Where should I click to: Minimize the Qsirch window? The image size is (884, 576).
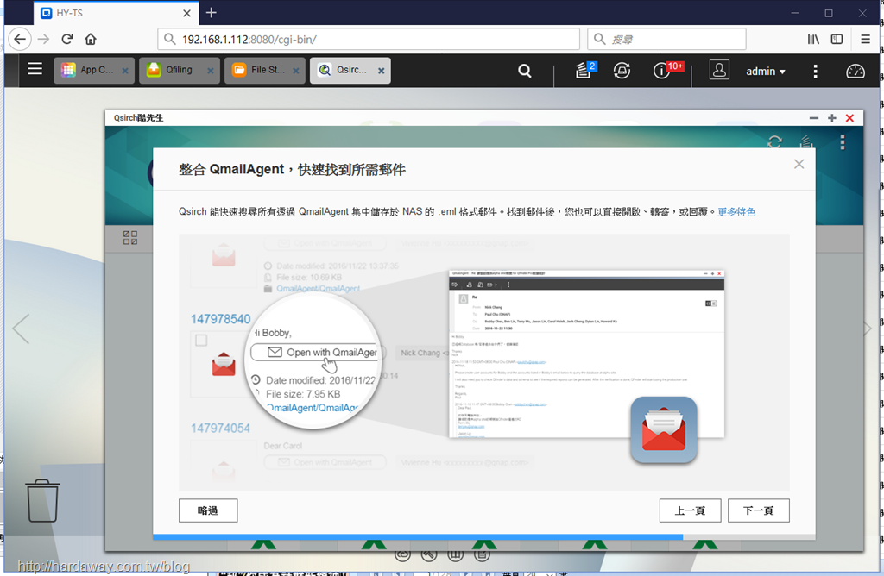click(813, 117)
